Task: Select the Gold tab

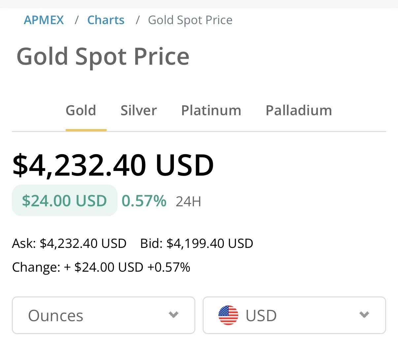Action: tap(81, 111)
